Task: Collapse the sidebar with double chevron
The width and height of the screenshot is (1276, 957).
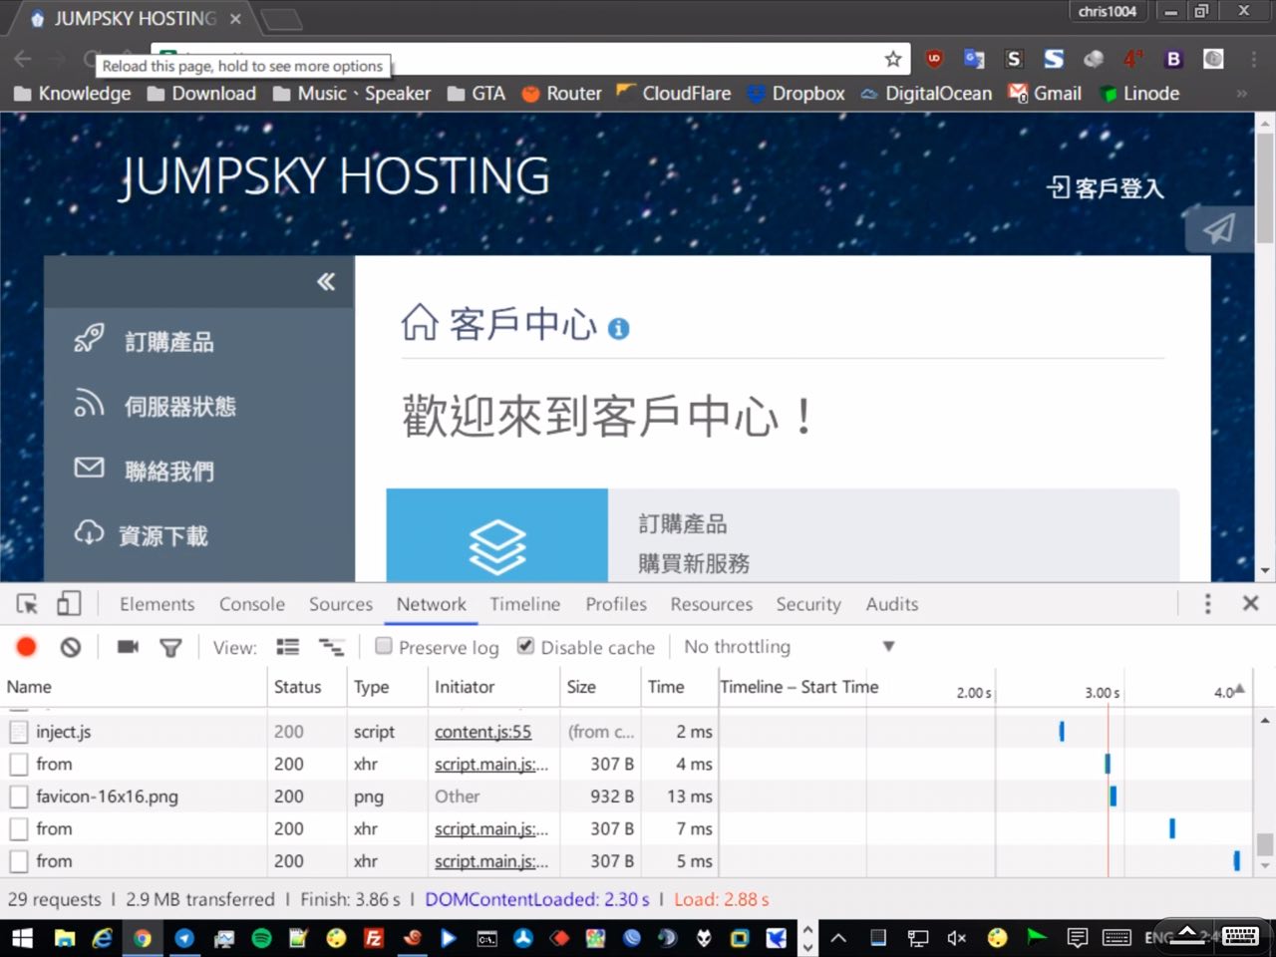Action: pos(326,282)
